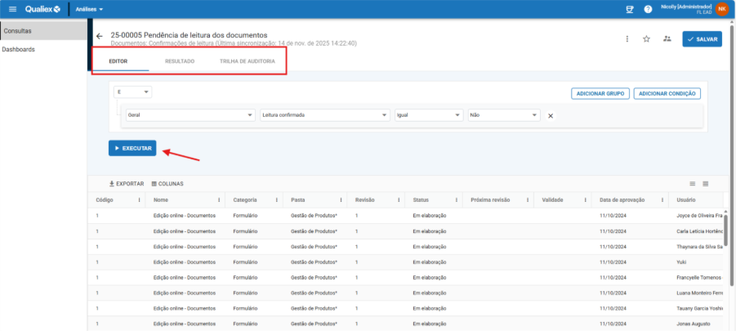Open the 'Geral' category dropdown
This screenshot has width=736, height=331.
click(190, 115)
